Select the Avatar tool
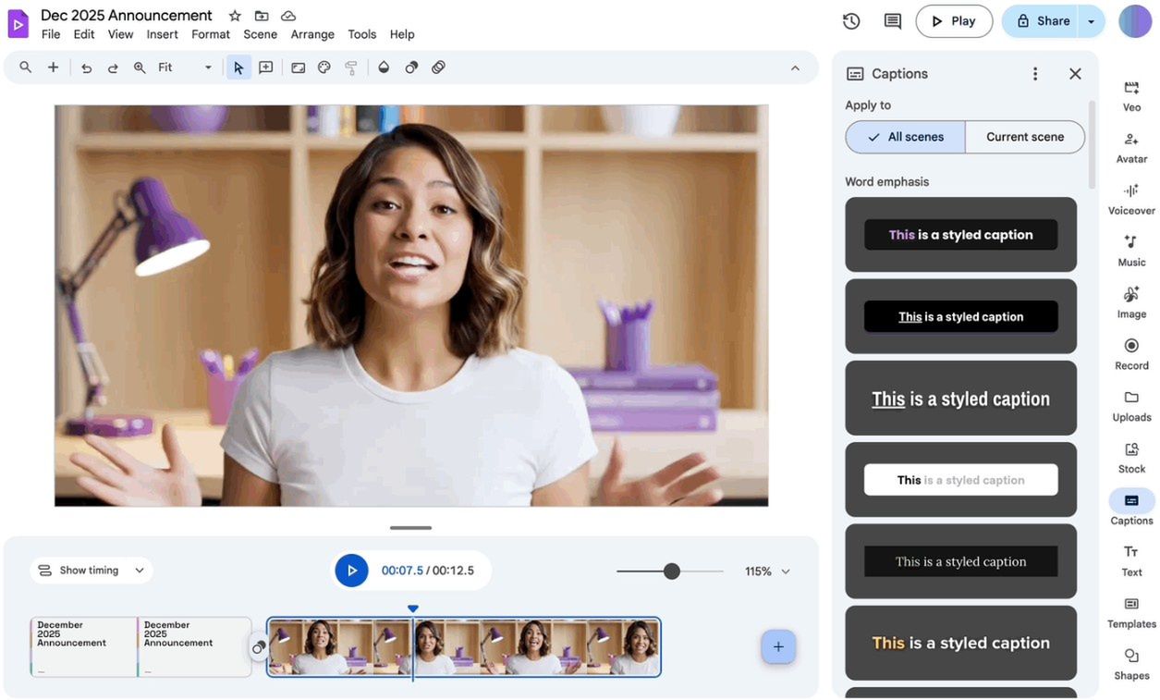The width and height of the screenshot is (1160, 700). pos(1130,147)
